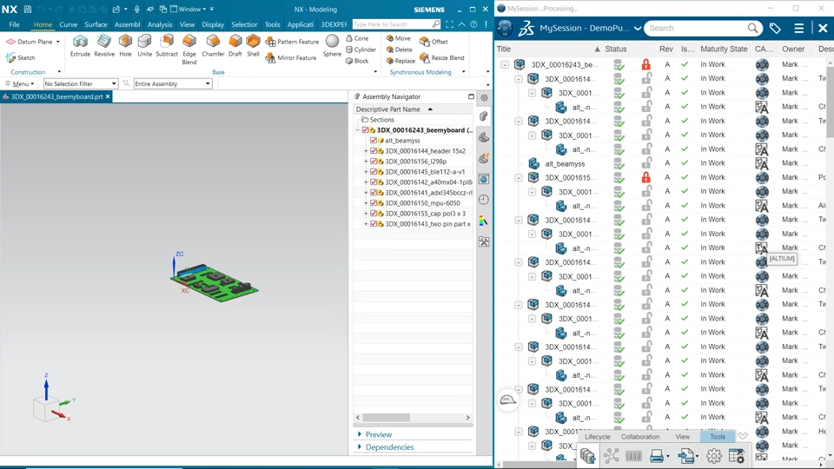Sort by Title column header
834x469 pixels.
(548, 49)
